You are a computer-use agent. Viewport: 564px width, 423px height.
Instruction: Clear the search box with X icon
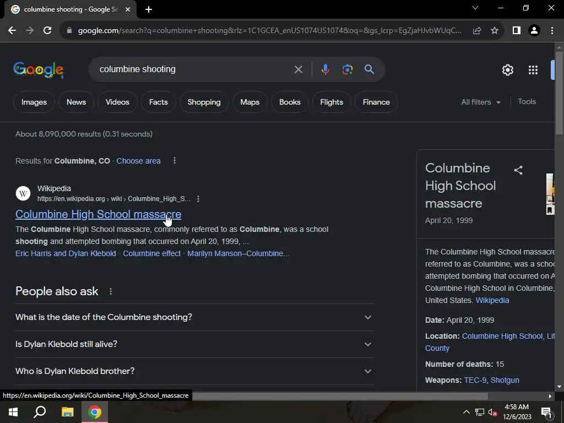298,69
